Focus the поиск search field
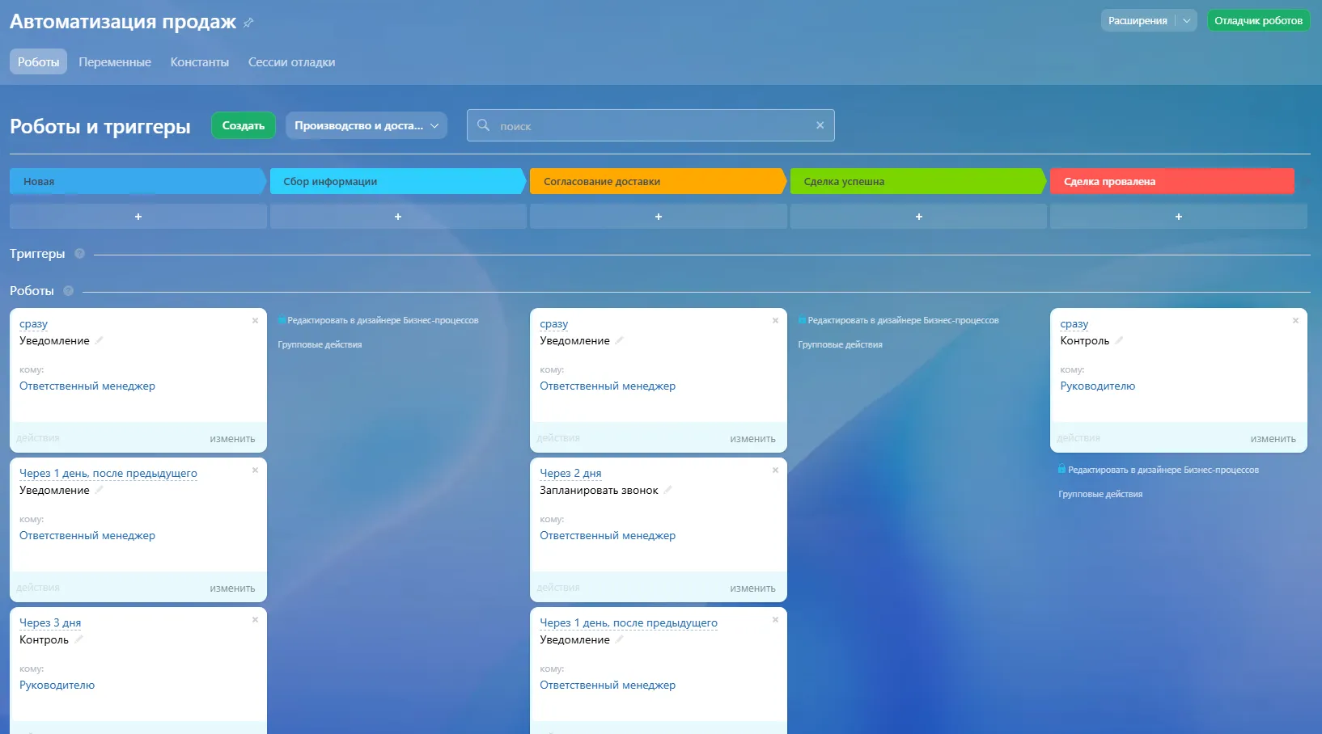 [650, 125]
